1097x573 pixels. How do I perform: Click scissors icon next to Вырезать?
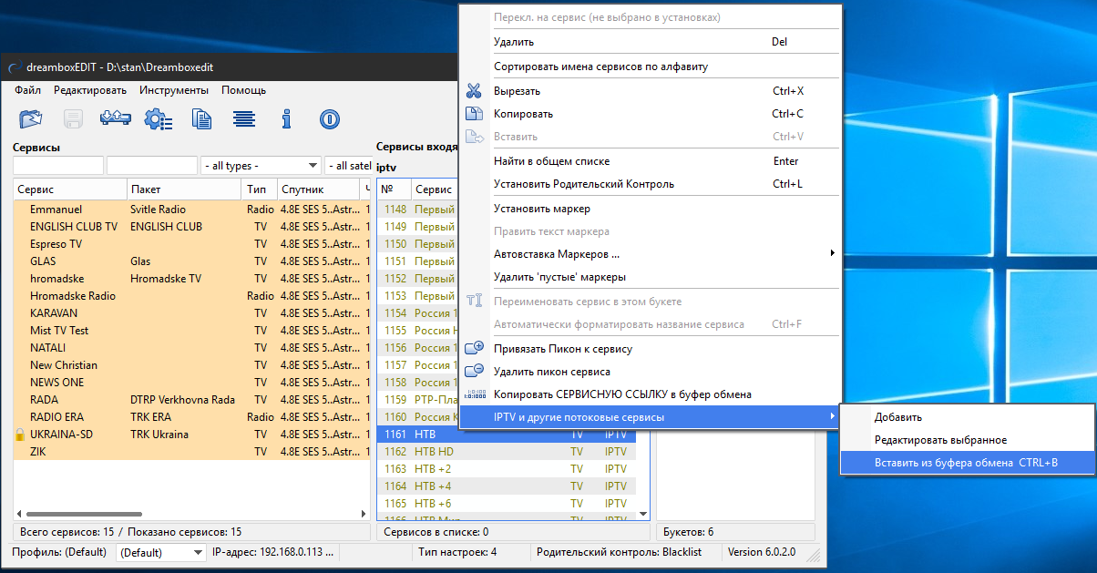(474, 91)
